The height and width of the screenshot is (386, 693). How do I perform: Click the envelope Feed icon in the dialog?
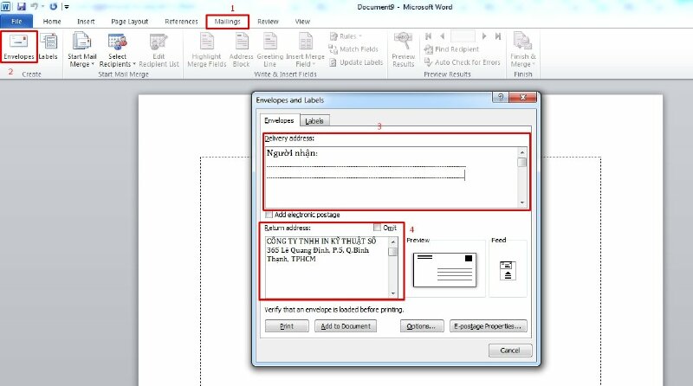click(x=508, y=270)
